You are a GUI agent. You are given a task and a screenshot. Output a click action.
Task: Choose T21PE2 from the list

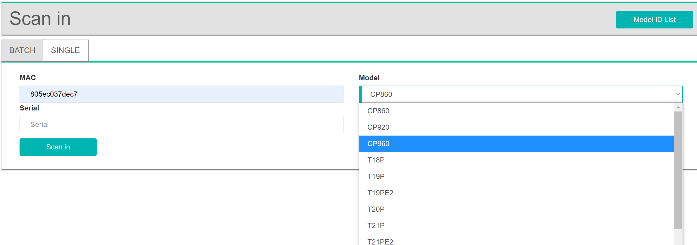pos(516,240)
